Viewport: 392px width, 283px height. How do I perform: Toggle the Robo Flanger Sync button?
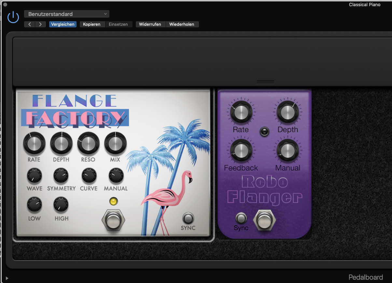tap(241, 217)
